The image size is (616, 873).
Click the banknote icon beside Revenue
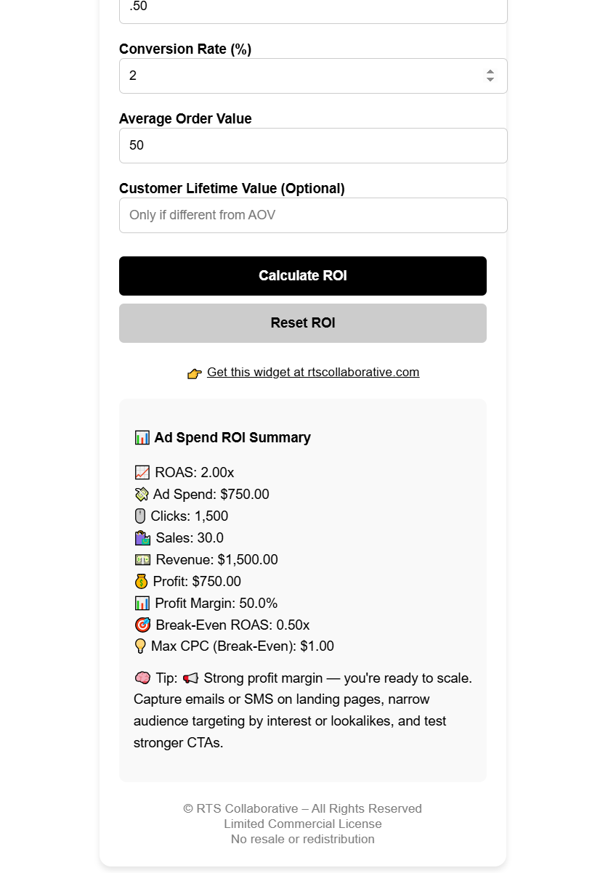point(142,560)
